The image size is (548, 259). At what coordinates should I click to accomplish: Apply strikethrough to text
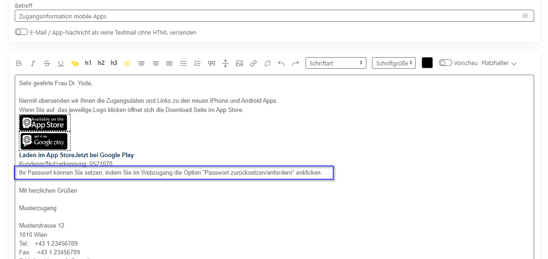click(x=47, y=63)
